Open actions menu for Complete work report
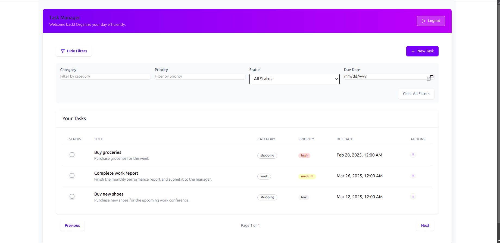 coord(413,176)
